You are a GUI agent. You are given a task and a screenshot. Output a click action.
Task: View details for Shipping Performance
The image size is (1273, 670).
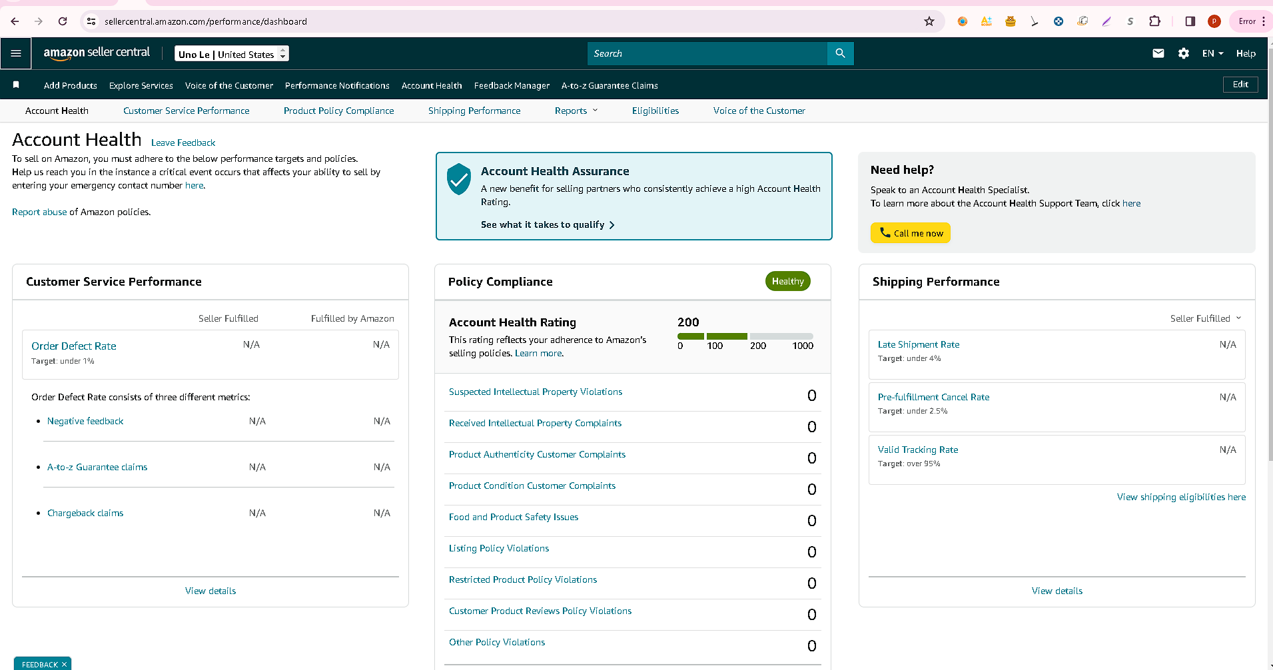pyautogui.click(x=1057, y=591)
